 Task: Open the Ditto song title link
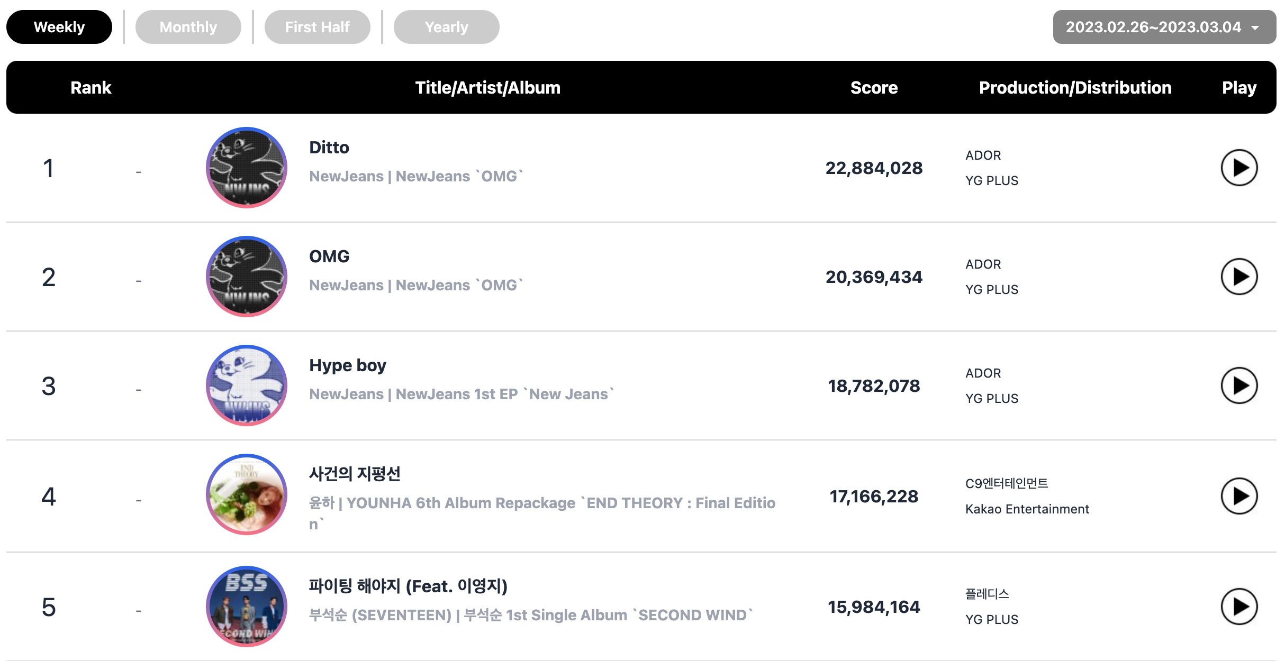pos(329,148)
